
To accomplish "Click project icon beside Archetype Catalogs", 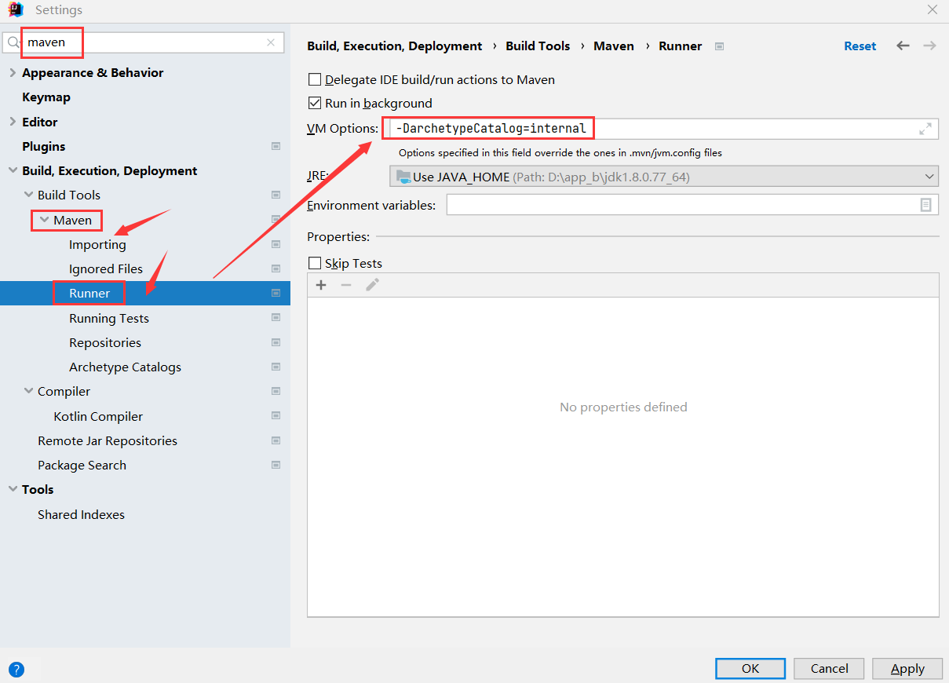I will [x=276, y=367].
